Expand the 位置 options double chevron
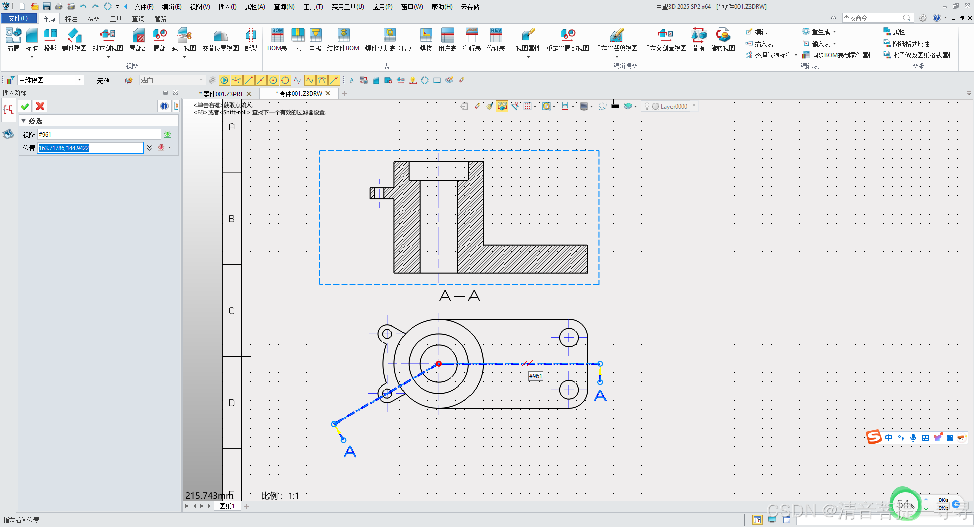The image size is (974, 527). (149, 148)
